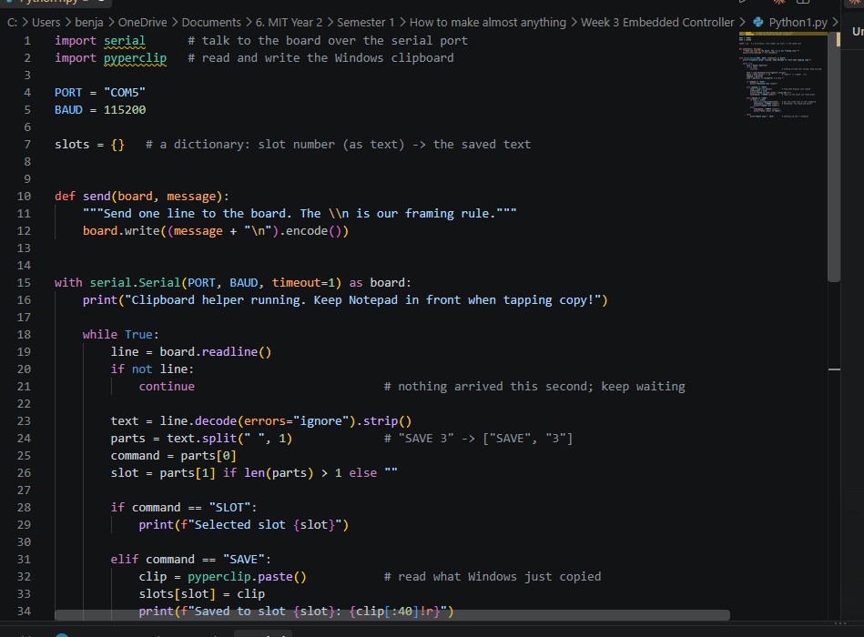864x637 pixels.
Task: Open the Users breadcrumb folder
Action: 46,22
